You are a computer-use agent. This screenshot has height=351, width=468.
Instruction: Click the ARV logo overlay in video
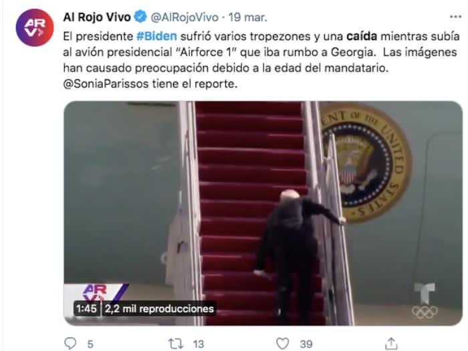coord(96,293)
